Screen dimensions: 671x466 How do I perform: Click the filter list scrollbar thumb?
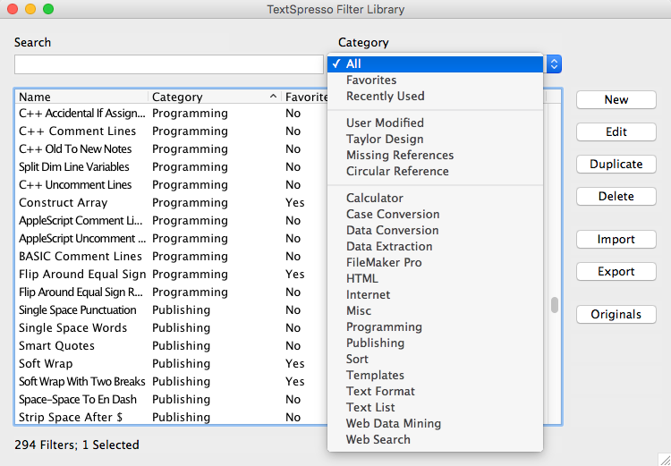click(x=555, y=305)
